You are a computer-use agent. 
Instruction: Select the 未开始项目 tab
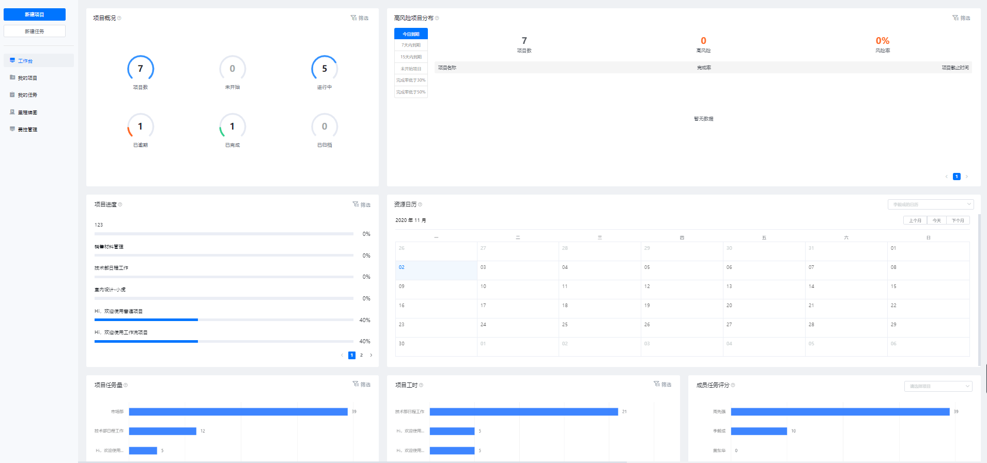tap(411, 69)
